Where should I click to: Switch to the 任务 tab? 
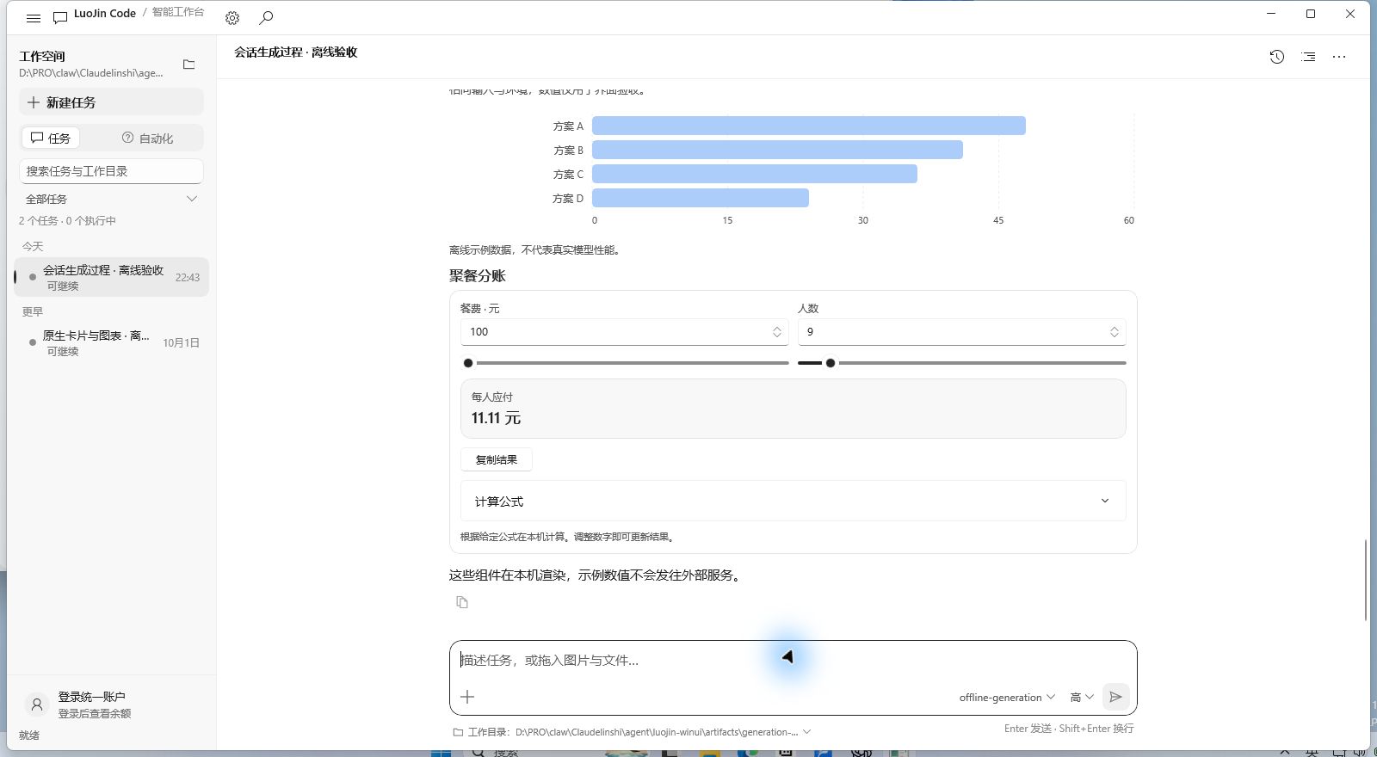click(x=50, y=138)
